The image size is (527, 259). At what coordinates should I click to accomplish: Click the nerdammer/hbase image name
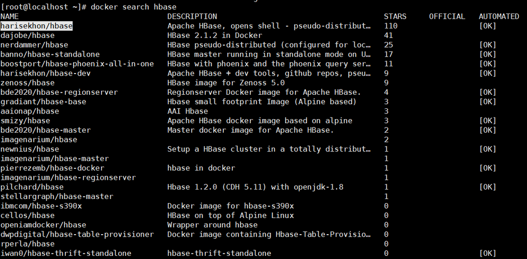[x=34, y=45]
